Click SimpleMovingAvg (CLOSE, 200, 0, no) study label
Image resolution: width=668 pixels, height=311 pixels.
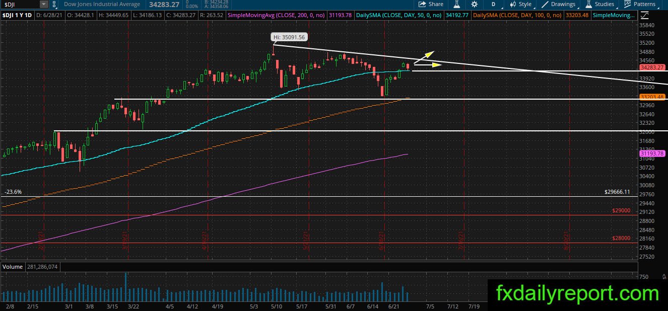click(277, 15)
